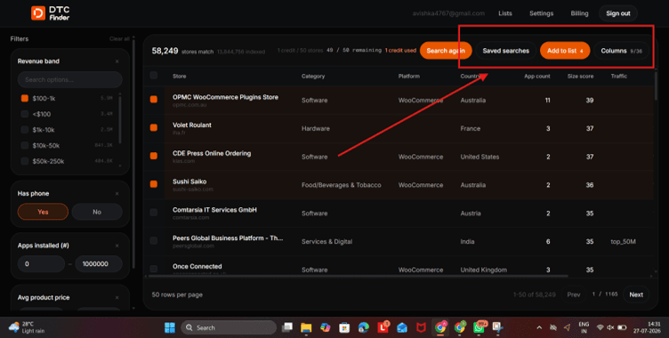Set Has phone to No
Viewport: 669px width, 338px height.
point(97,212)
